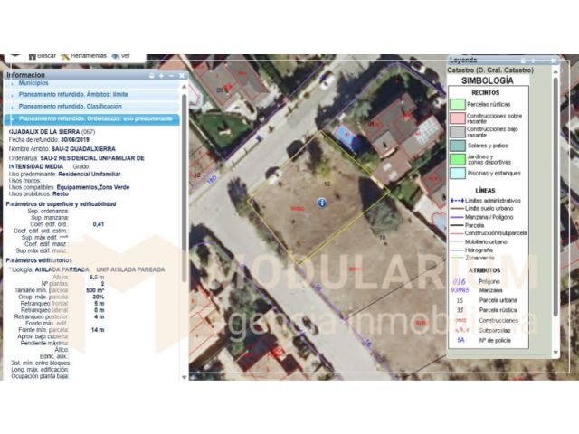Click Construcciones sobre rasante pink swatch

coord(457,118)
